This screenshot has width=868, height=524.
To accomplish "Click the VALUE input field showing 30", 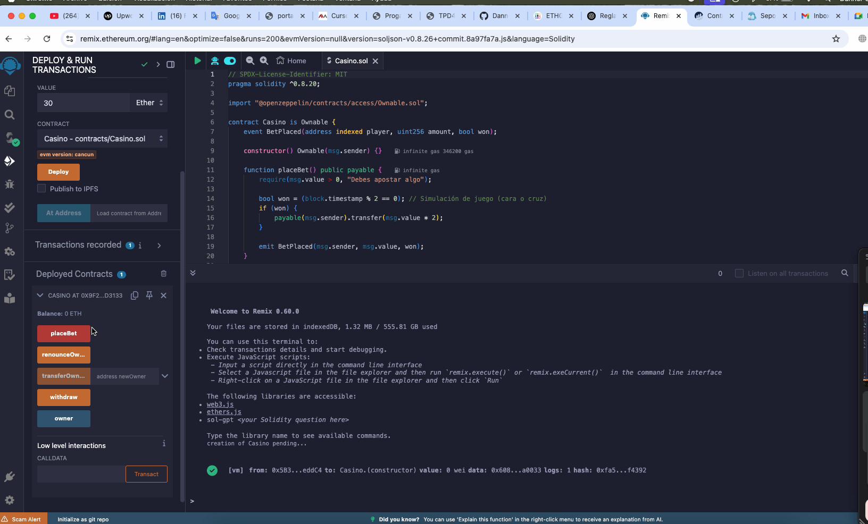I will 84,103.
